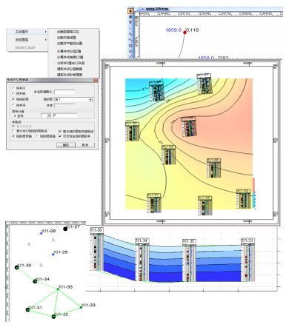Select the third radio button in dialog
Image resolution: width=286 pixels, height=330 pixels.
tap(13, 99)
